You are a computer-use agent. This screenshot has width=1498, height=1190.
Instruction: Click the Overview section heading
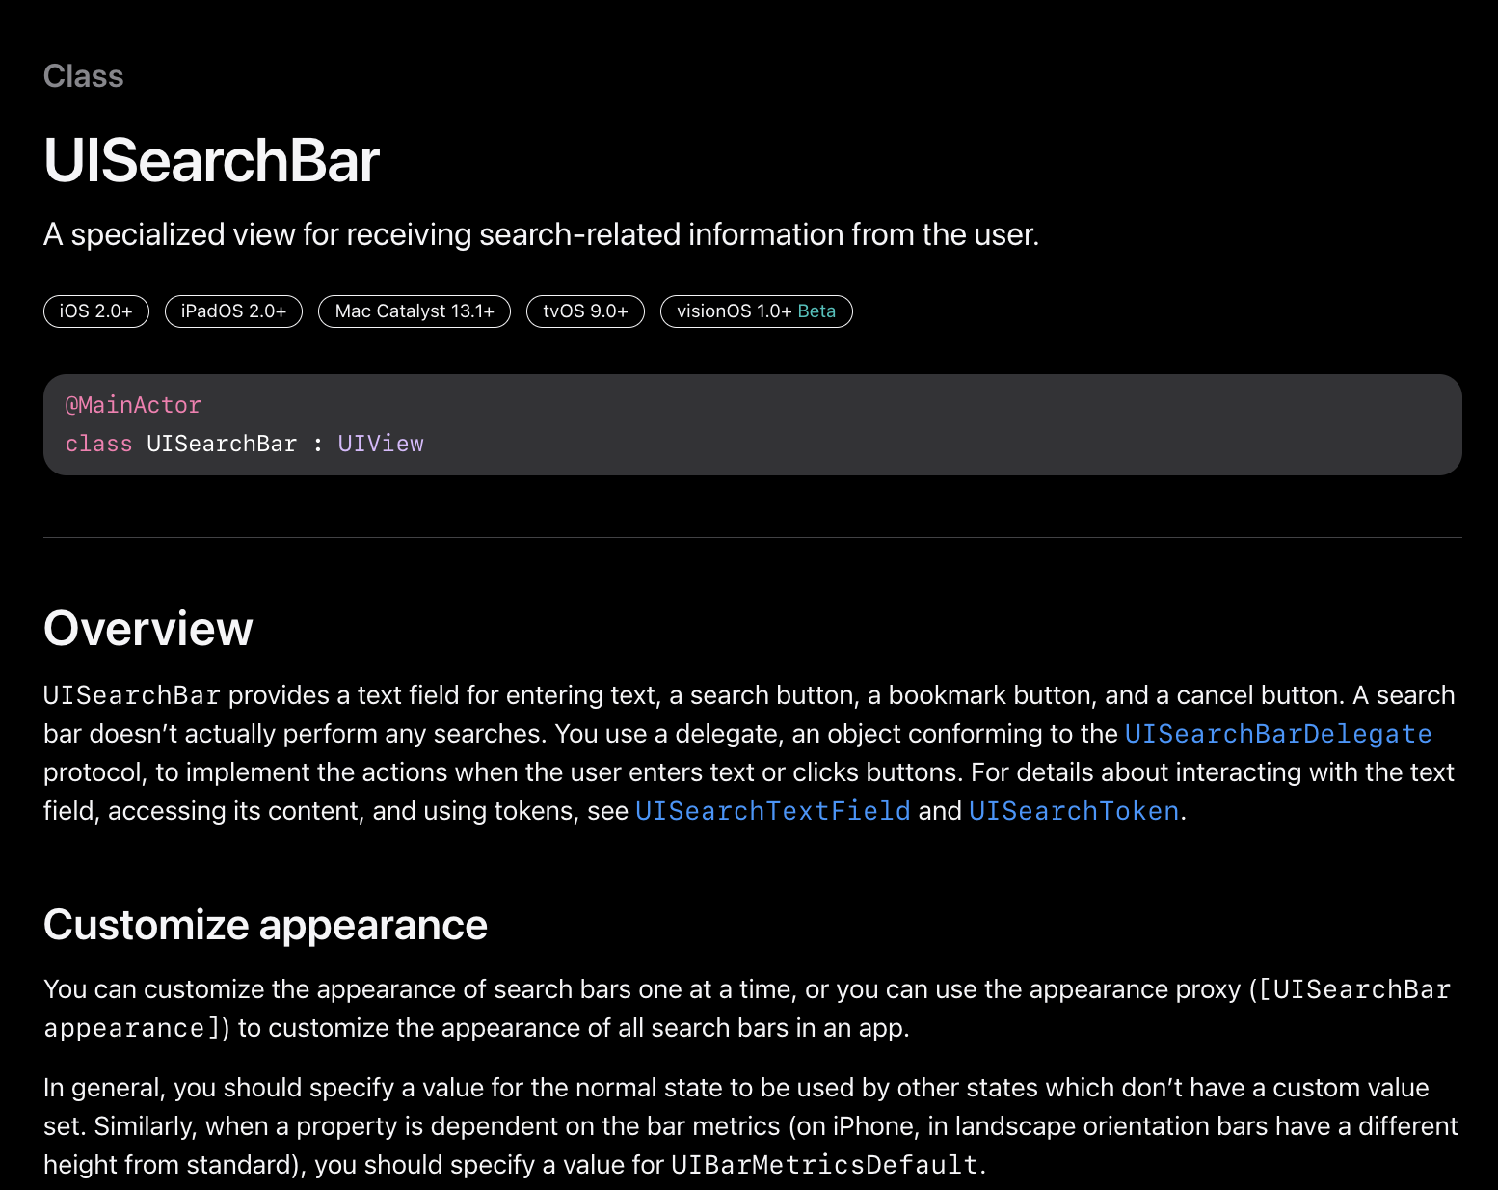pos(148,629)
